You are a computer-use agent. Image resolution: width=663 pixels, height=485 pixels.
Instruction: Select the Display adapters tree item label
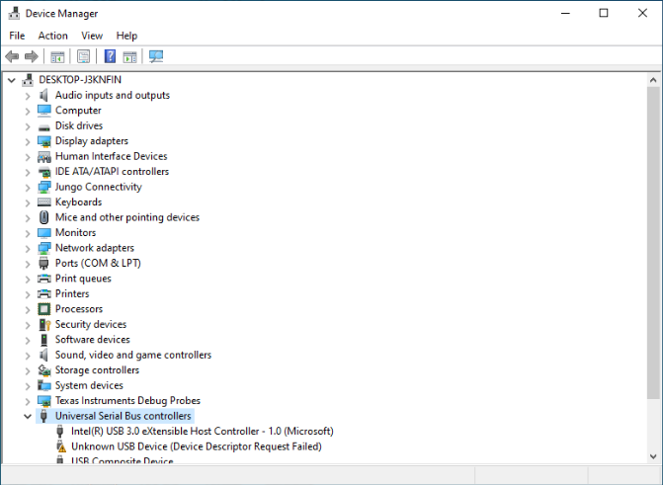point(92,141)
